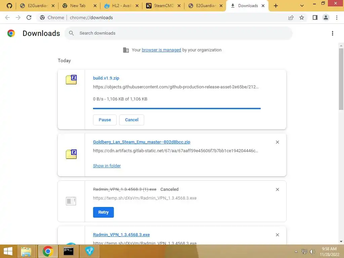Close the HL2 - Avail tab

coord(137,6)
